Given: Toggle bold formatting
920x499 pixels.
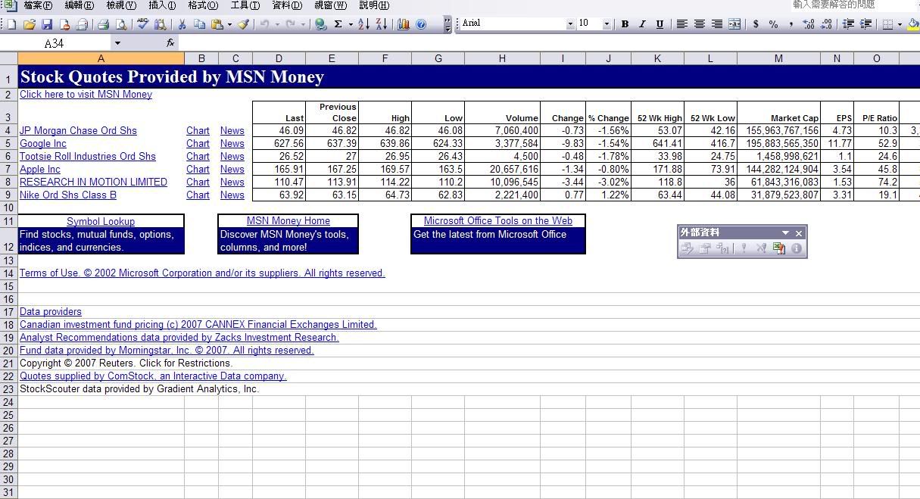Looking at the screenshot, I should point(625,24).
